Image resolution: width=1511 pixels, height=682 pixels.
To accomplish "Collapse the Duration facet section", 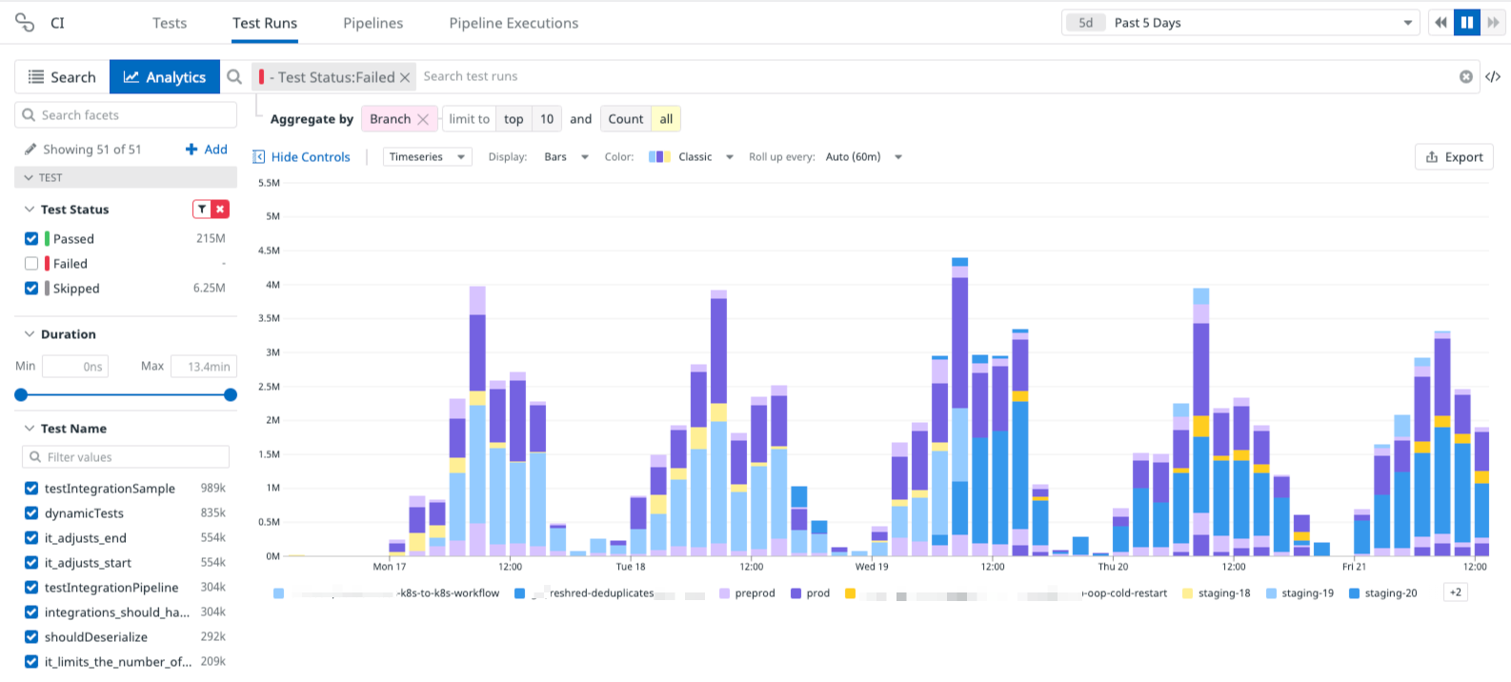I will point(30,334).
